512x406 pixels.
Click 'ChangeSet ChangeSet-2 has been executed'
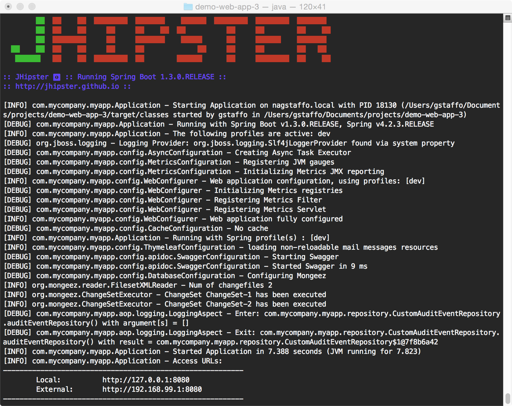(245, 304)
